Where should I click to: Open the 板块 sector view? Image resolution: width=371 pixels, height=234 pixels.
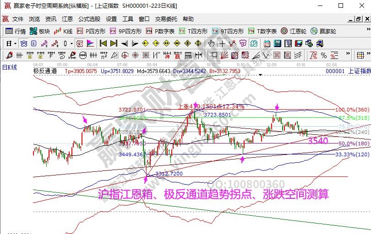coord(39,31)
